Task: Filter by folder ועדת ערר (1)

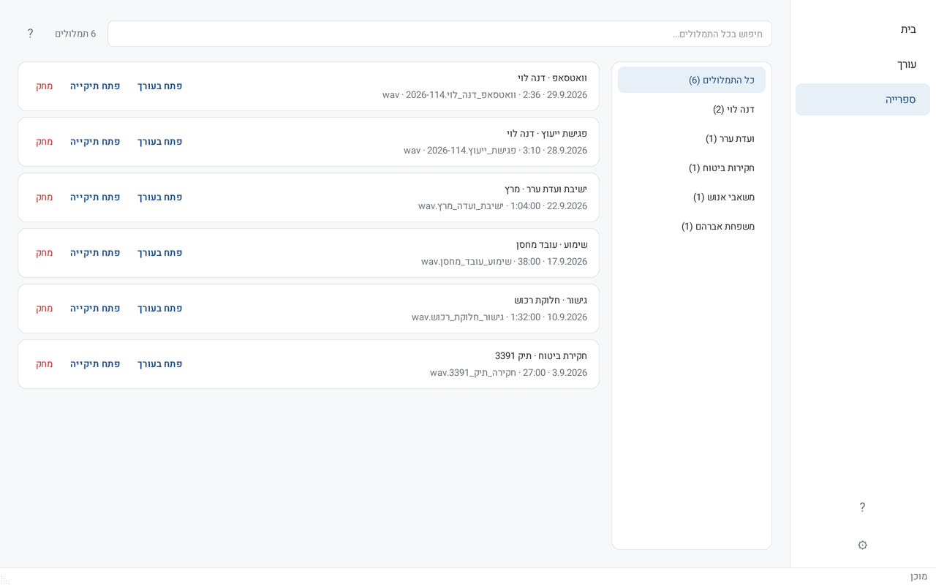Action: click(x=692, y=138)
